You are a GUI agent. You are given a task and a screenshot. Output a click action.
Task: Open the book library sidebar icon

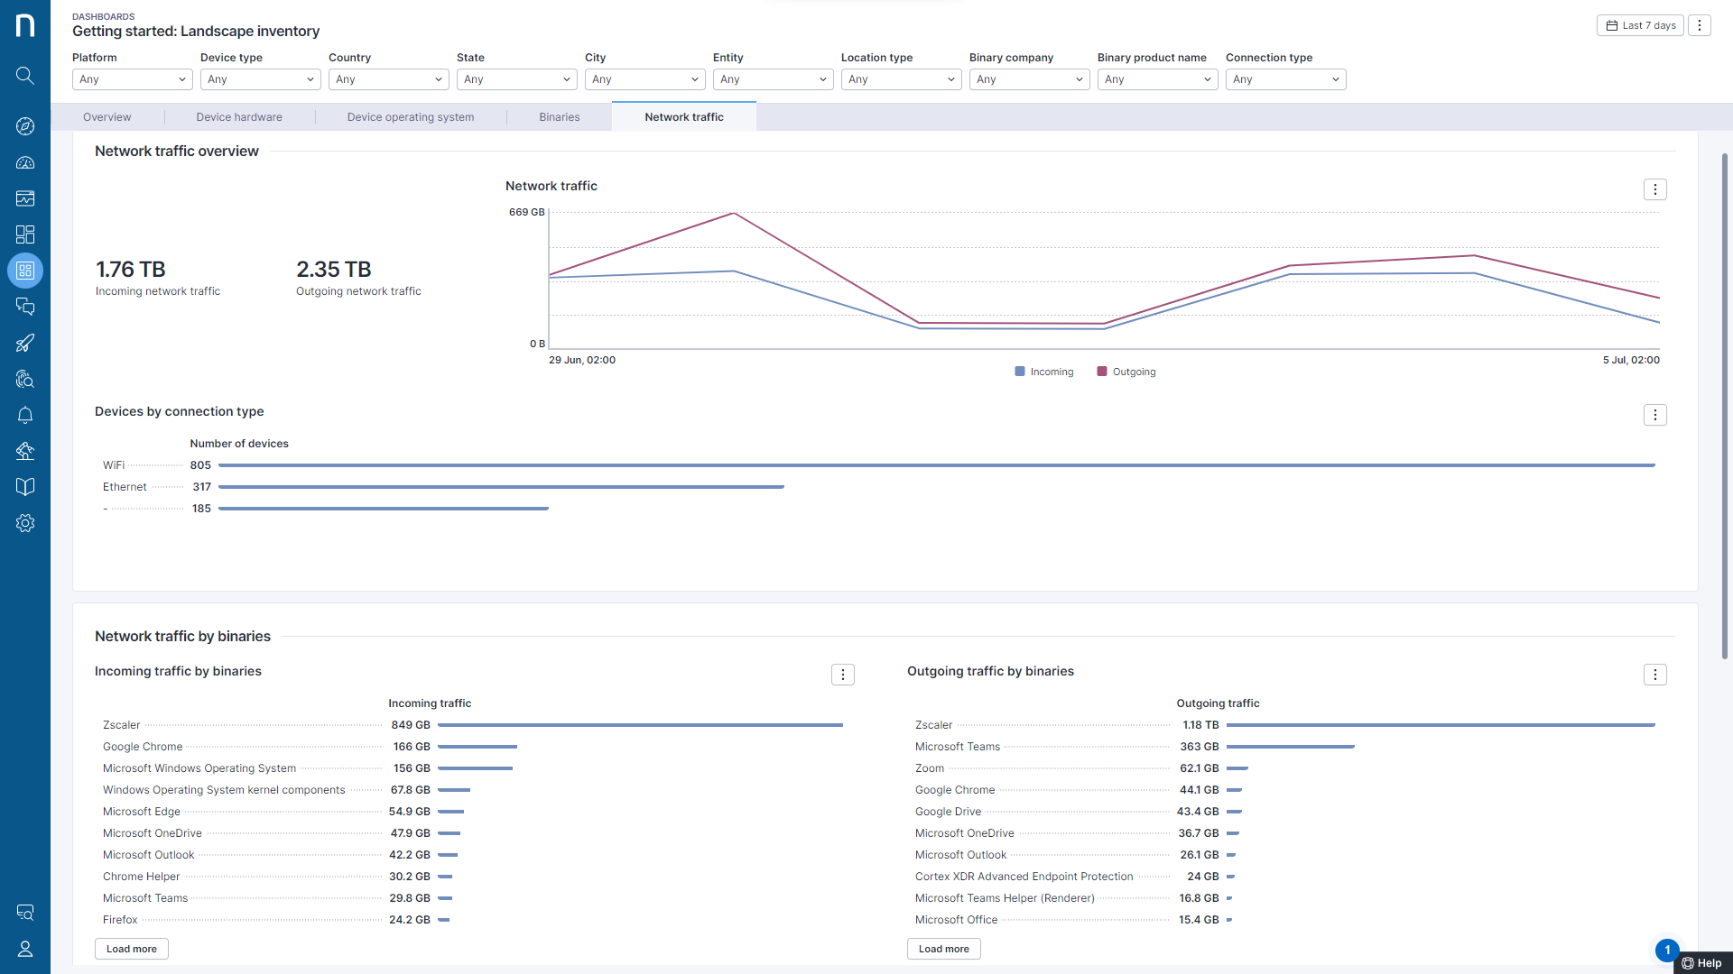[25, 487]
